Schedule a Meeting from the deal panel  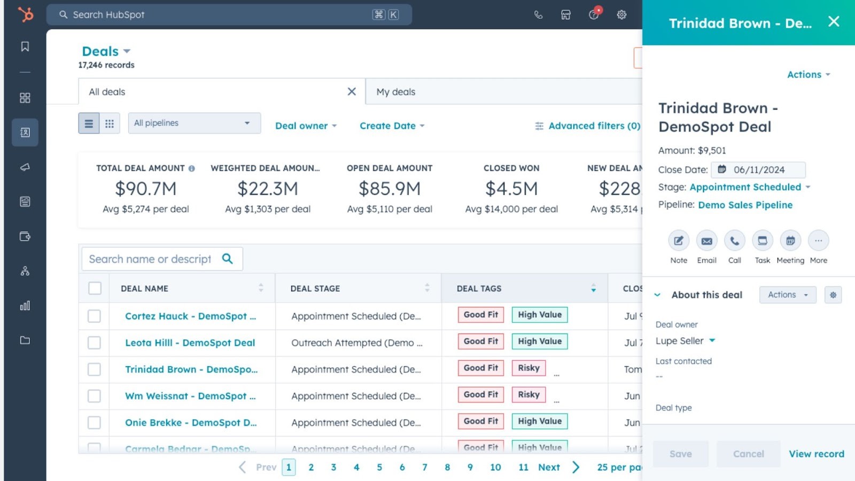(790, 241)
